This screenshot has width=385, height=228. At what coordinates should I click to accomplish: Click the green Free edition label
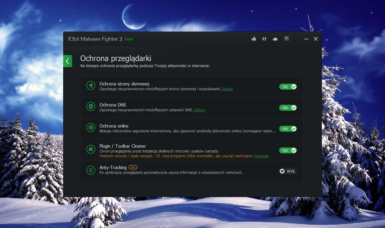click(129, 39)
